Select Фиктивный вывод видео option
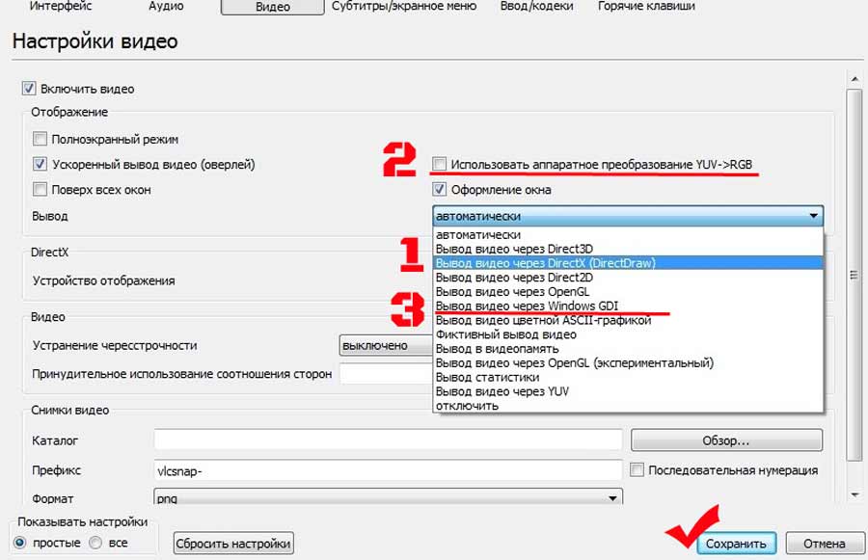This screenshot has height=560, width=868. 628,334
